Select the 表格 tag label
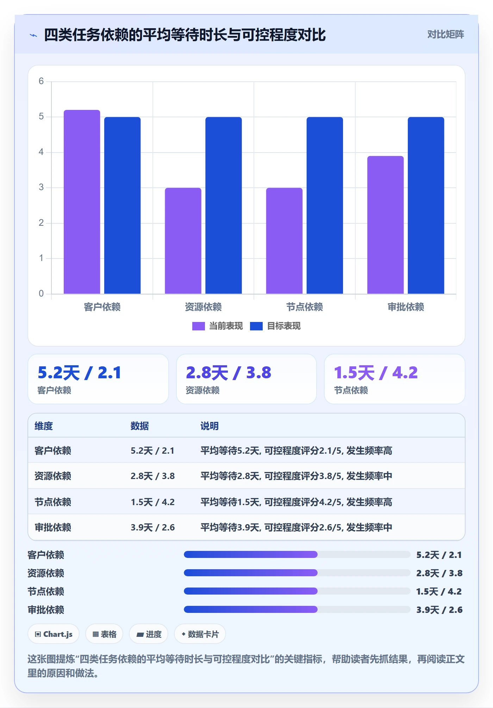The width and height of the screenshot is (493, 708). click(108, 634)
